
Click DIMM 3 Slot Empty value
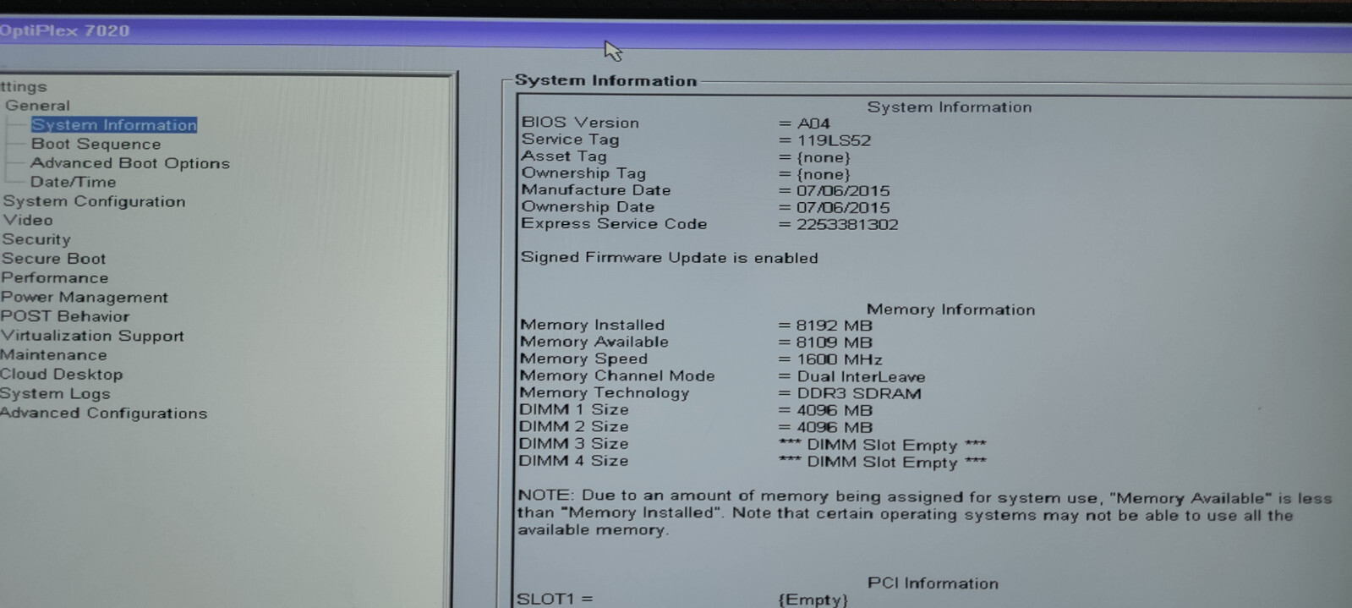coord(882,446)
